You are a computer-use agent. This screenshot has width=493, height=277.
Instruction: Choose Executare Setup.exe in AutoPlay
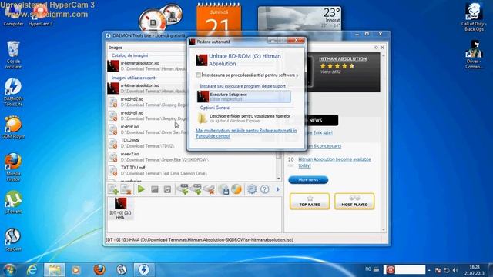pos(243,97)
